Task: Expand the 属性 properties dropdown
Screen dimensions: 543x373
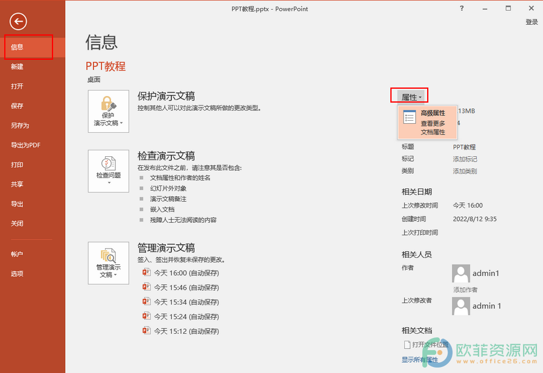Action: (411, 97)
